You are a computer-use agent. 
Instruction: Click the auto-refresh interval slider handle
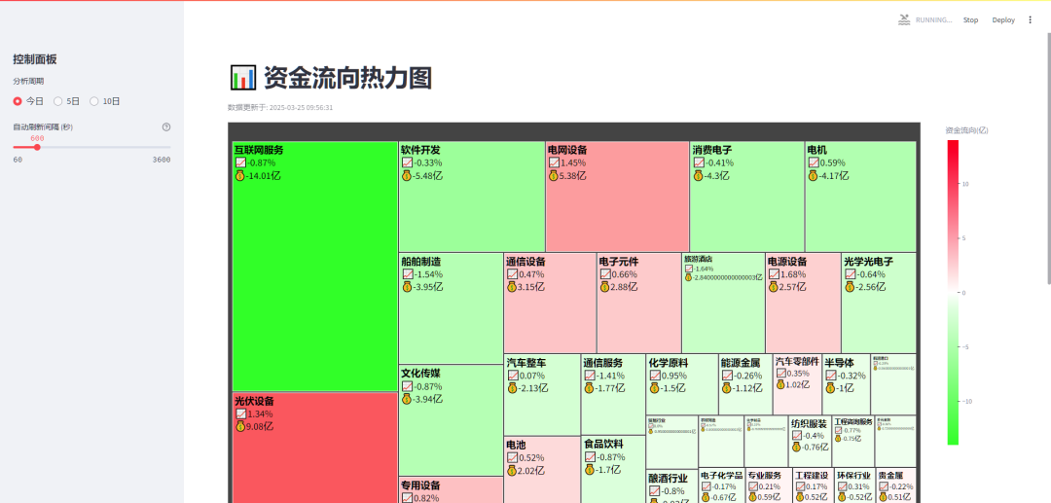pos(37,147)
